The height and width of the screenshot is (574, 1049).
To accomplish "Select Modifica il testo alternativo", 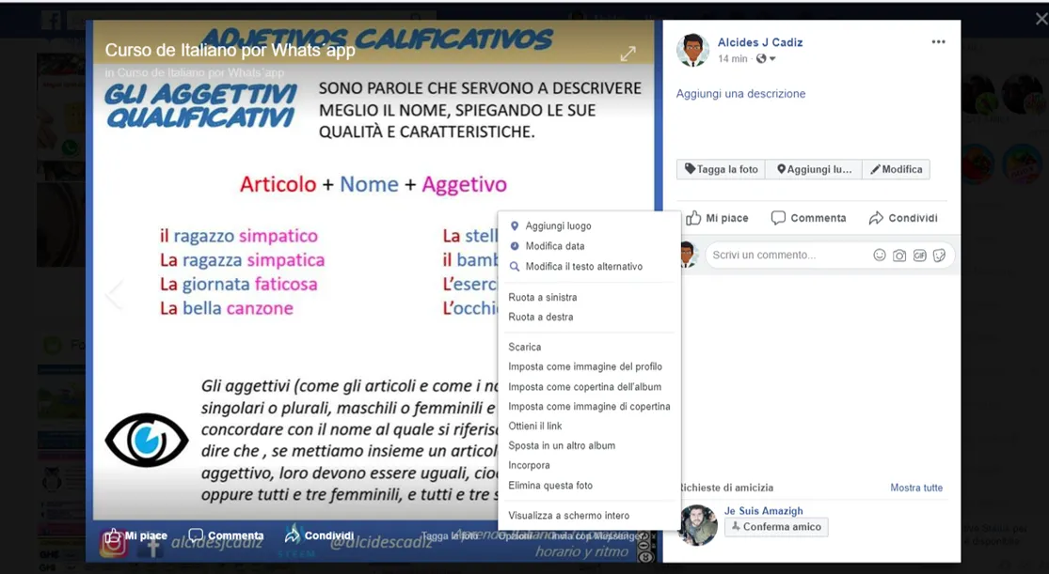I will [589, 266].
